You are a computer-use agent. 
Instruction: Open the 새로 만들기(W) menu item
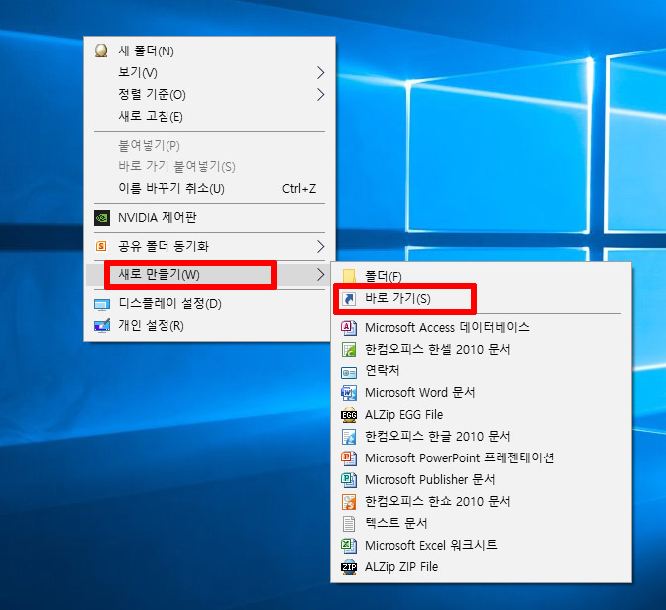(209, 275)
